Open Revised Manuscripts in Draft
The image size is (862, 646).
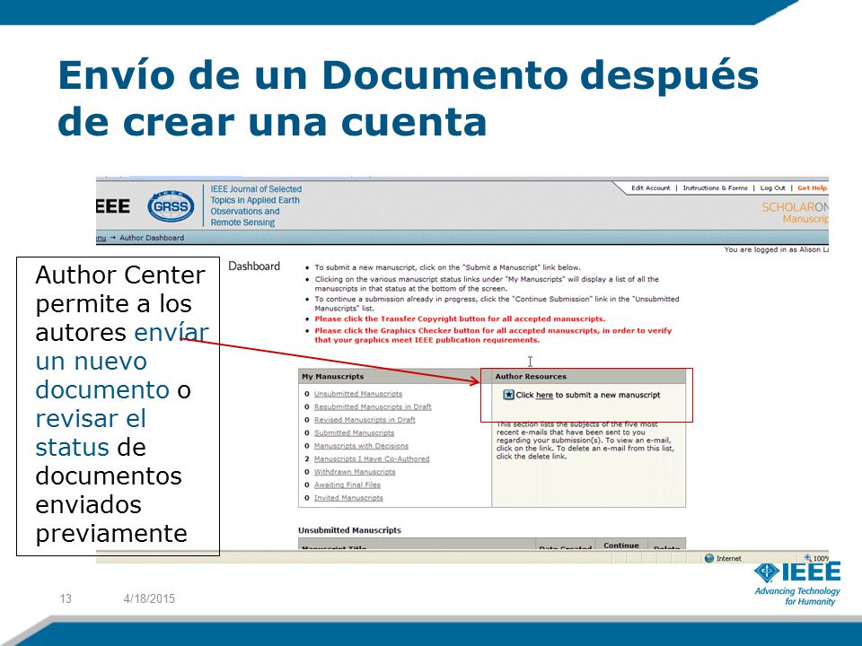365,420
